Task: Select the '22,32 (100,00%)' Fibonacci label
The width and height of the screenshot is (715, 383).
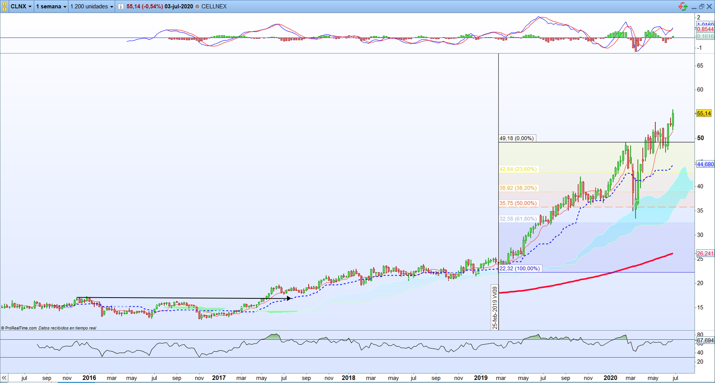Action: pyautogui.click(x=520, y=268)
